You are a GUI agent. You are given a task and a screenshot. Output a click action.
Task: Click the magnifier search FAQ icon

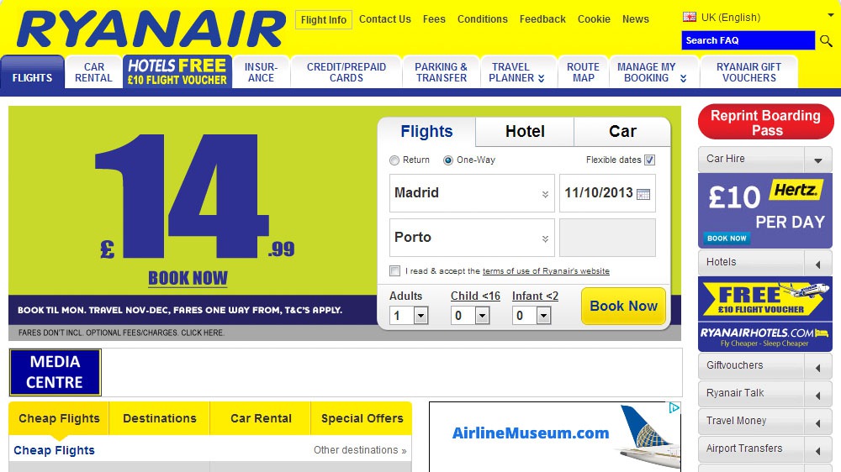pyautogui.click(x=826, y=40)
